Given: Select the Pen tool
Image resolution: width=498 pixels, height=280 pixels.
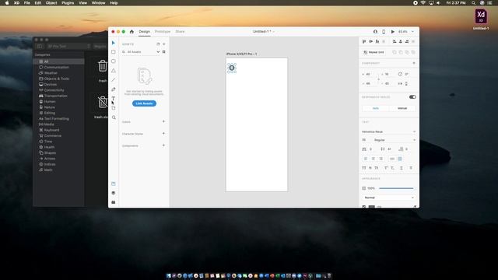Looking at the screenshot, I should (x=114, y=89).
